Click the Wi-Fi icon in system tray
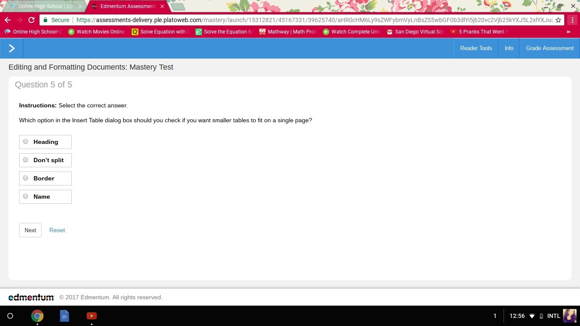 pos(532,316)
